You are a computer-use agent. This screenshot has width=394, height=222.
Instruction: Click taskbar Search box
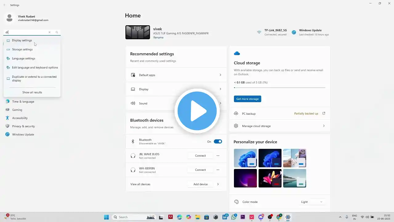click(135, 217)
